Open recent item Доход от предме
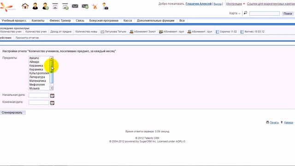 61,32
